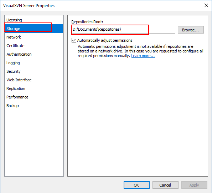Open the Replication settings
The height and width of the screenshot is (193, 212).
(34, 88)
